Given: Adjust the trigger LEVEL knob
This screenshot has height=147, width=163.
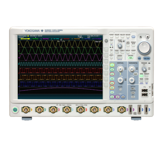Looking at the screenshot, I should (x=144, y=69).
